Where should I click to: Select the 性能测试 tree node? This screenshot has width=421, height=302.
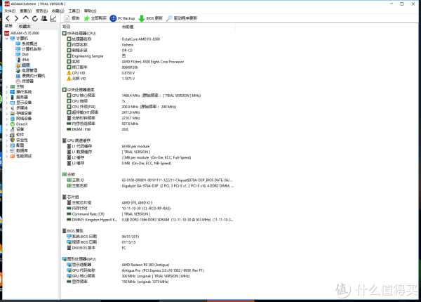(21, 156)
